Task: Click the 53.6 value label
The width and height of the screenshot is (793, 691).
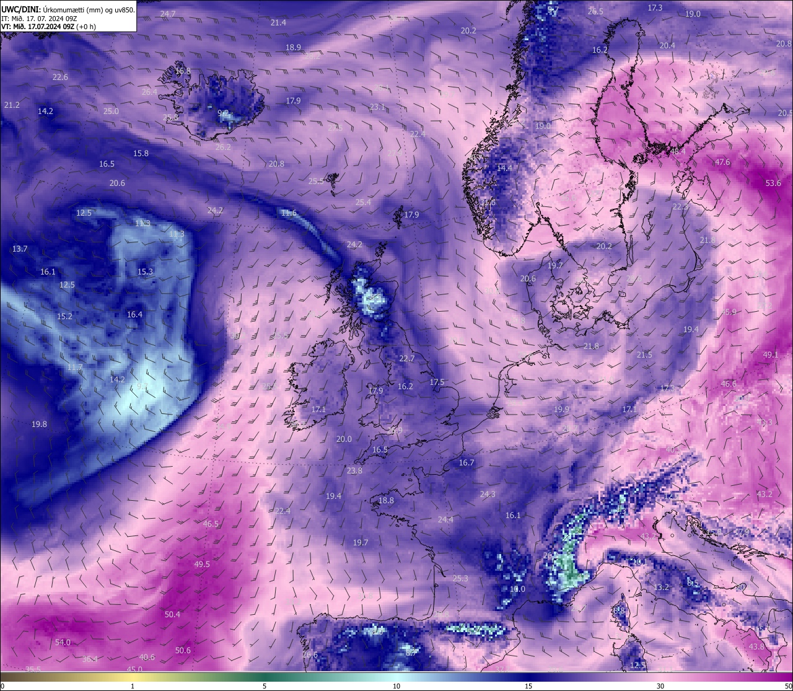Action: pos(773,183)
